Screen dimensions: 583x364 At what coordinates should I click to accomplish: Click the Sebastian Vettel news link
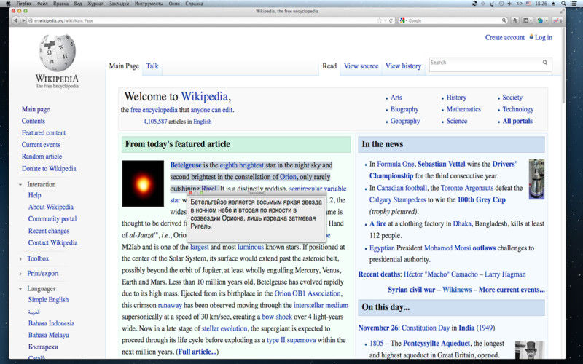coord(442,164)
